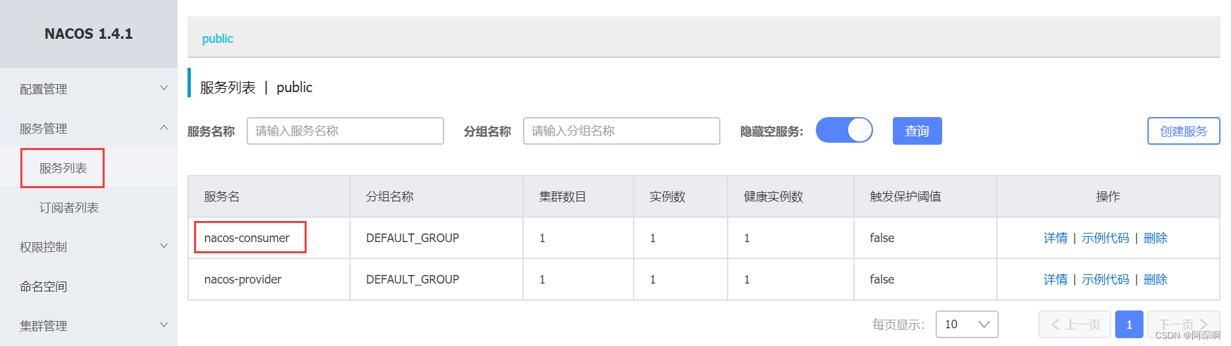Click 删除 for nacos-provider service
Image resolution: width=1231 pixels, height=346 pixels.
(x=1155, y=280)
